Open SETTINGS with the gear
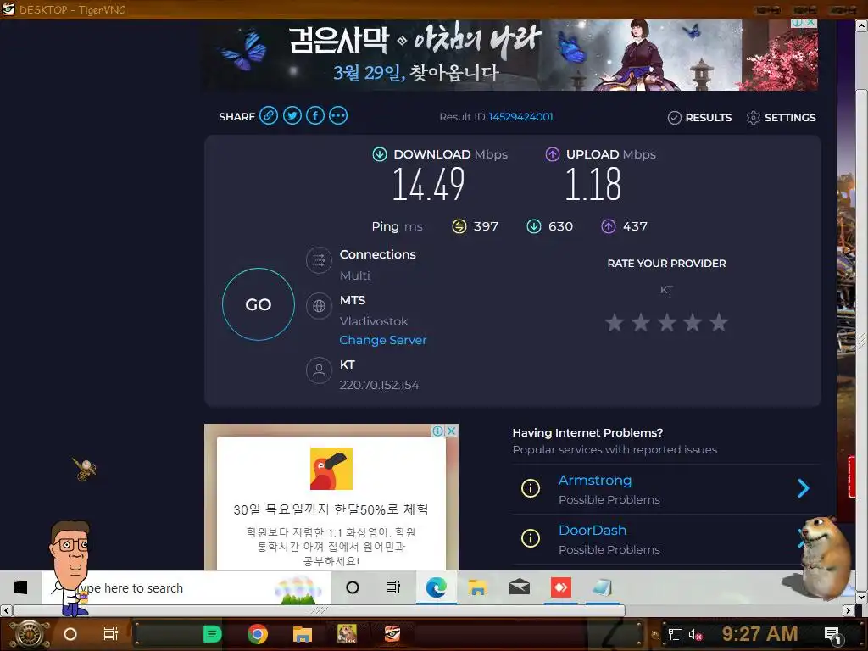Screen dimensions: 868x651 tap(781, 117)
